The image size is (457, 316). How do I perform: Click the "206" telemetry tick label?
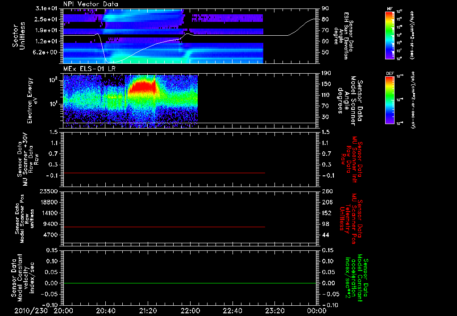pyautogui.click(x=326, y=202)
